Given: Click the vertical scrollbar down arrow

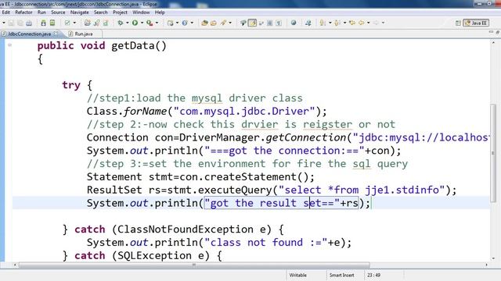Looking at the screenshot, I should [493, 258].
